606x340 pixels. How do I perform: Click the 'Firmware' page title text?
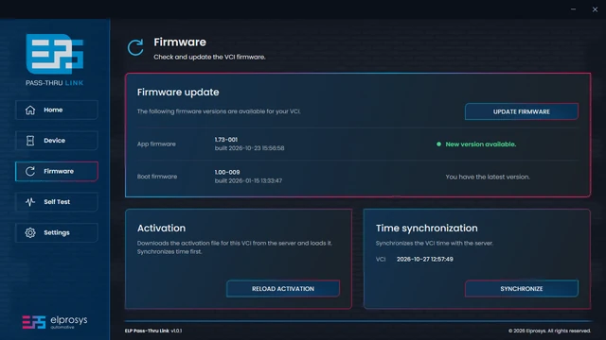point(180,42)
